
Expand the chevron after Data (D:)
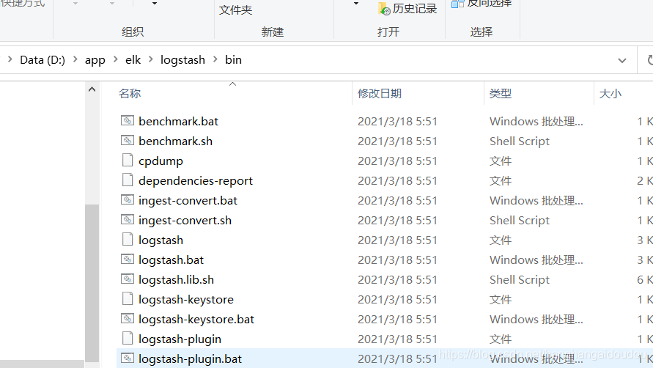click(75, 59)
